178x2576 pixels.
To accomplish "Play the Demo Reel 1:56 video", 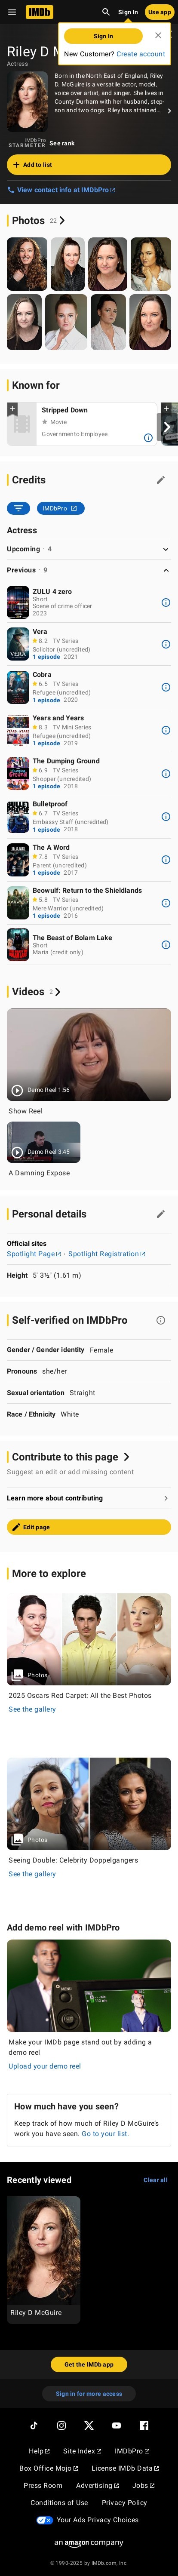I will tap(89, 1054).
